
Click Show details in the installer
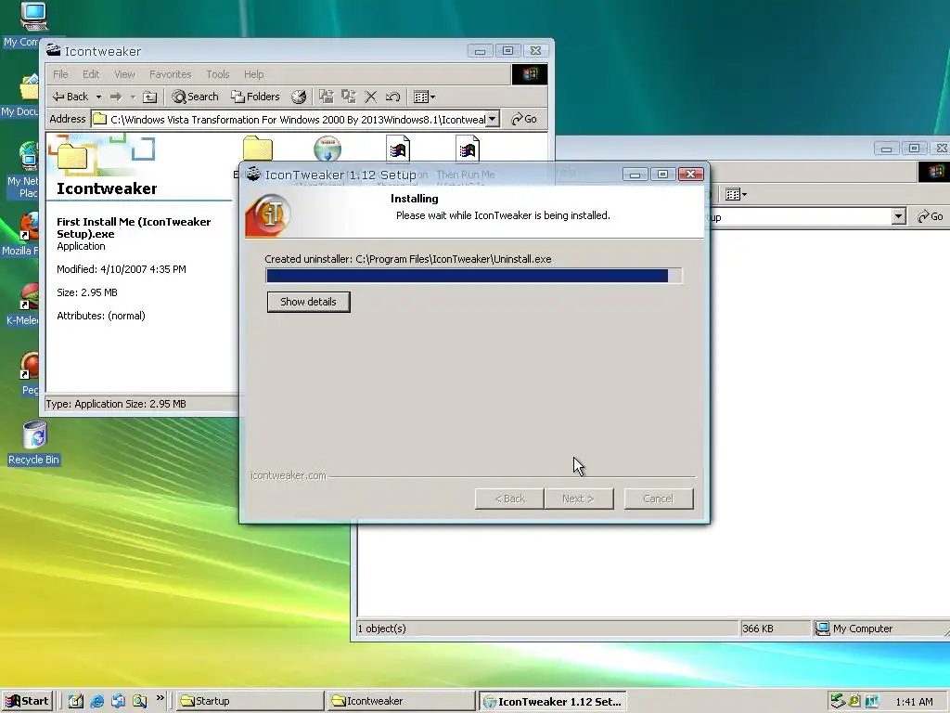(308, 302)
